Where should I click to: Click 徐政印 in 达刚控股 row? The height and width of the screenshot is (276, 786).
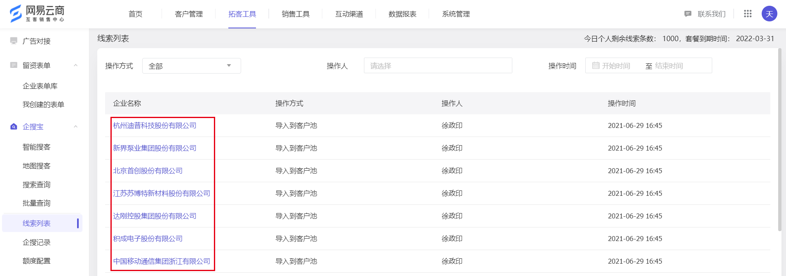tap(452, 216)
